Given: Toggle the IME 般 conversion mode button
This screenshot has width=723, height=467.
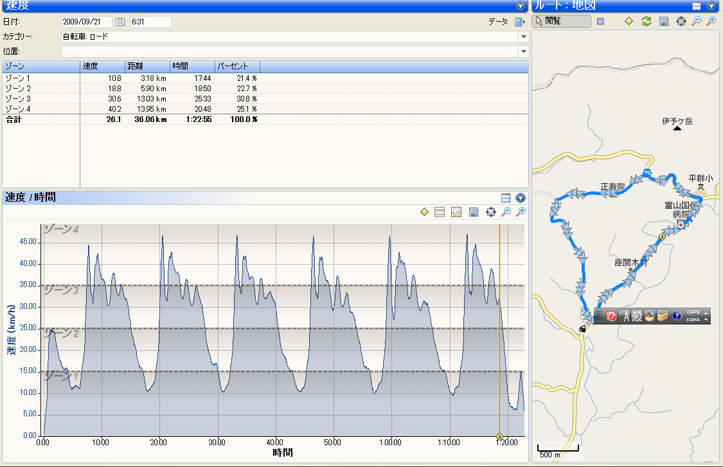Looking at the screenshot, I should (x=638, y=316).
